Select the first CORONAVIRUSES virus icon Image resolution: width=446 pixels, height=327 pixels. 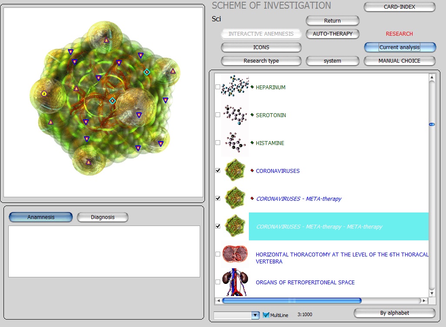point(235,171)
